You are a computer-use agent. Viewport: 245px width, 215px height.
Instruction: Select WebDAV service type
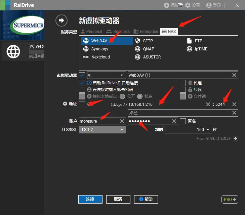click(107, 41)
